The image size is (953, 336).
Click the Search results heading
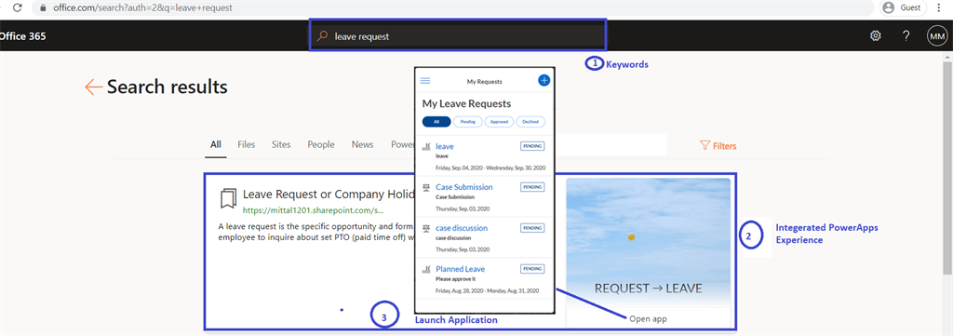[x=168, y=87]
